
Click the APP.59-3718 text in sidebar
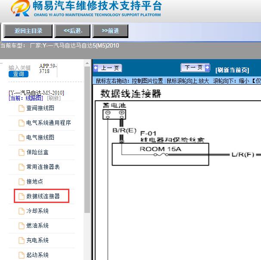coord(48,68)
